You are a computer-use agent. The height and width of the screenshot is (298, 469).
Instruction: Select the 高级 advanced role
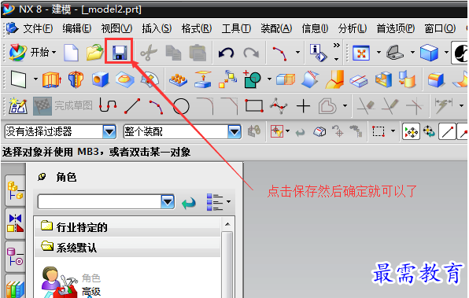(91, 291)
